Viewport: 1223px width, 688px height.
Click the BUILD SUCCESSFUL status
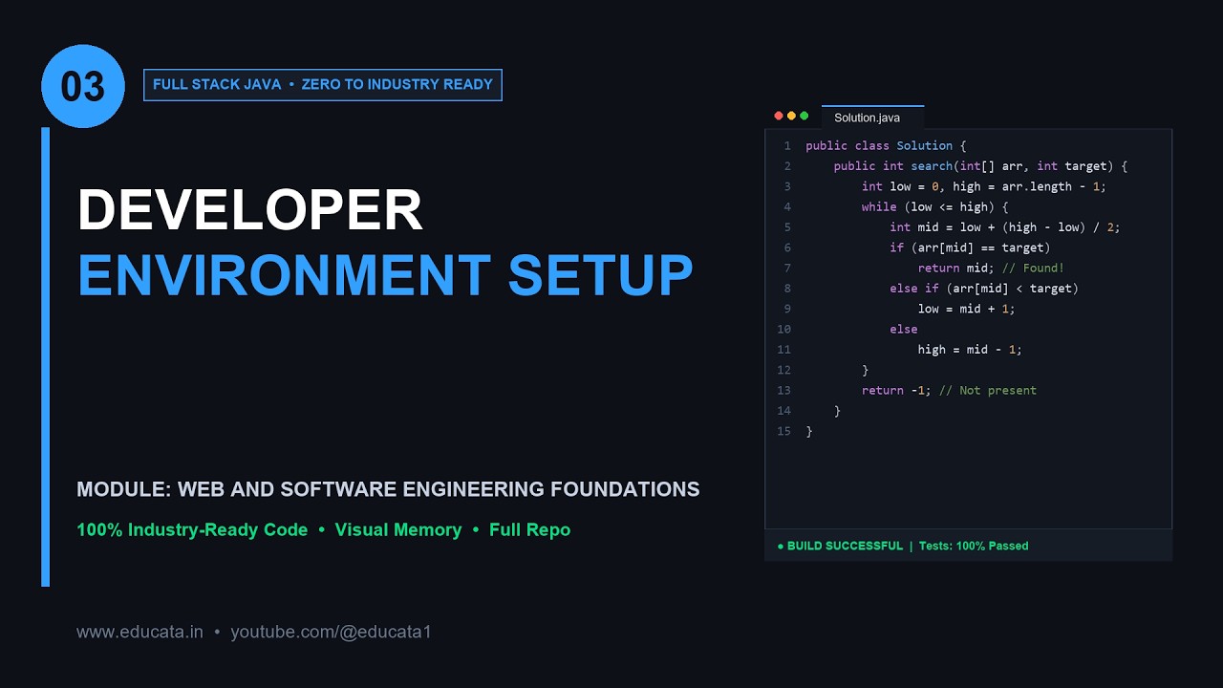(840, 546)
